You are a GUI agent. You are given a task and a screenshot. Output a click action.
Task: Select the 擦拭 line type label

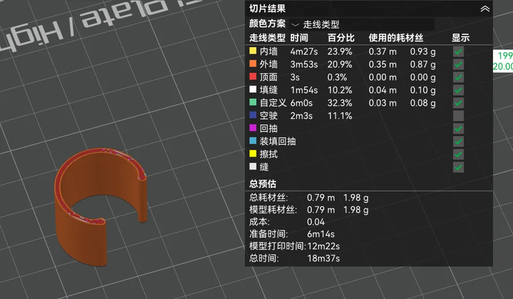pos(269,154)
